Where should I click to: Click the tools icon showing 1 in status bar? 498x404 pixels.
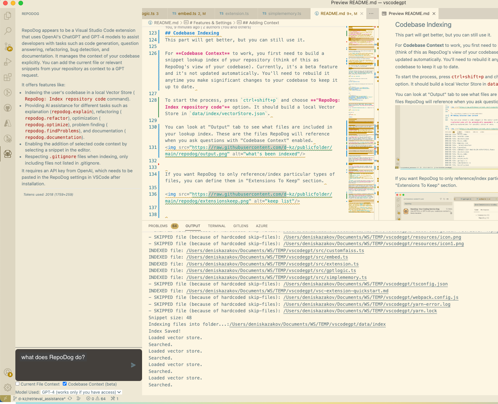[115, 399]
